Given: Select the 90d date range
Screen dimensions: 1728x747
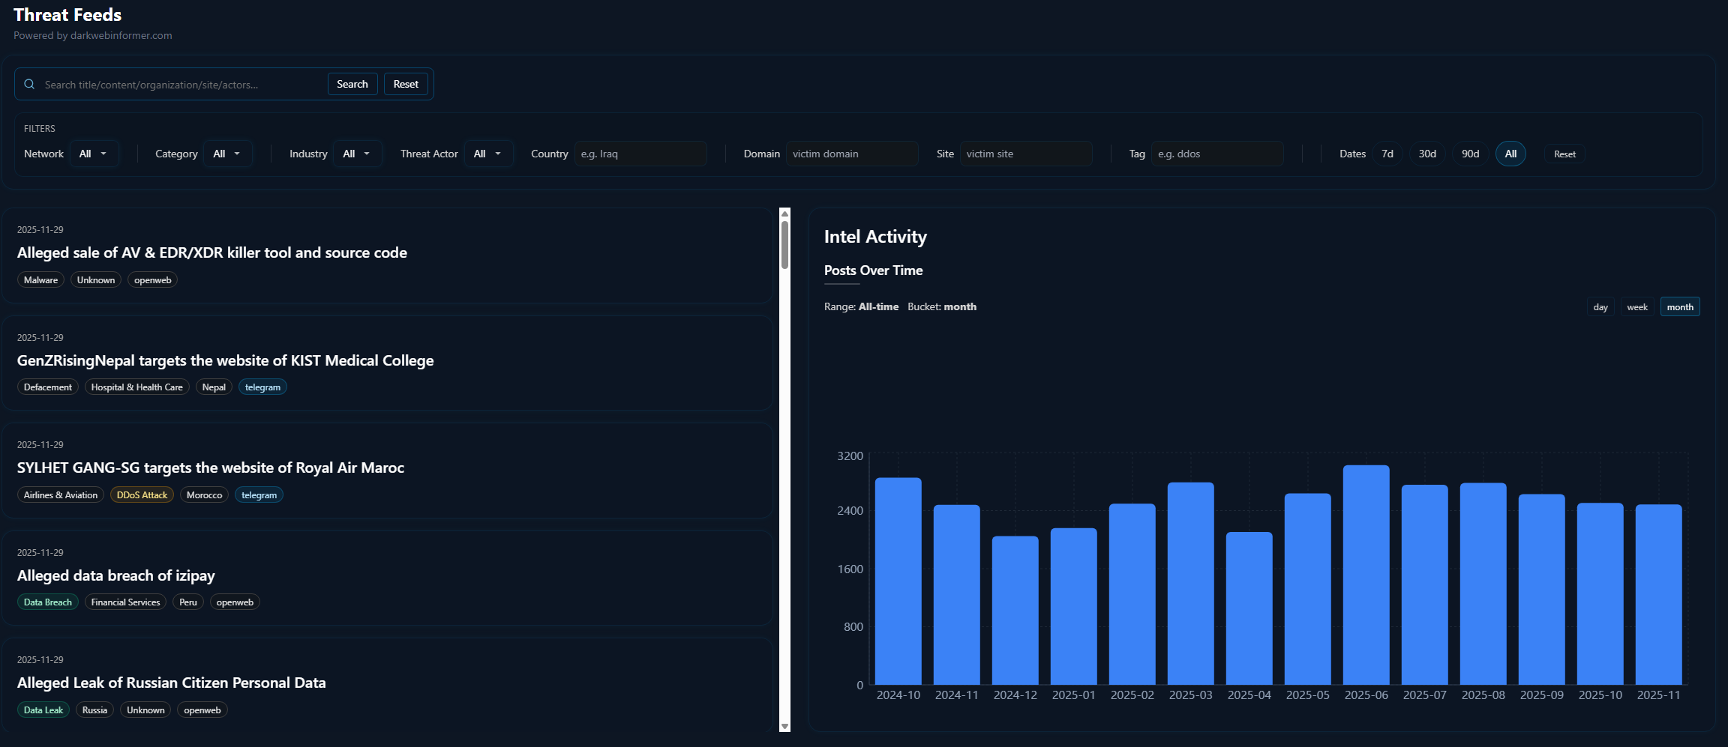Looking at the screenshot, I should (x=1469, y=154).
